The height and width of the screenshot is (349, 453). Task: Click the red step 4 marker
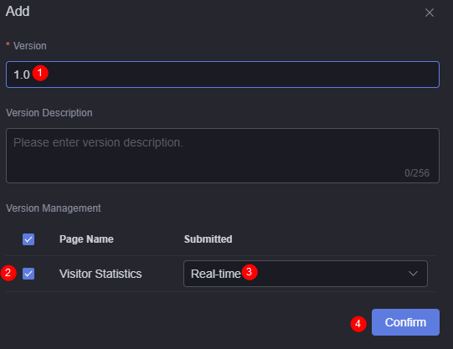coord(358,324)
